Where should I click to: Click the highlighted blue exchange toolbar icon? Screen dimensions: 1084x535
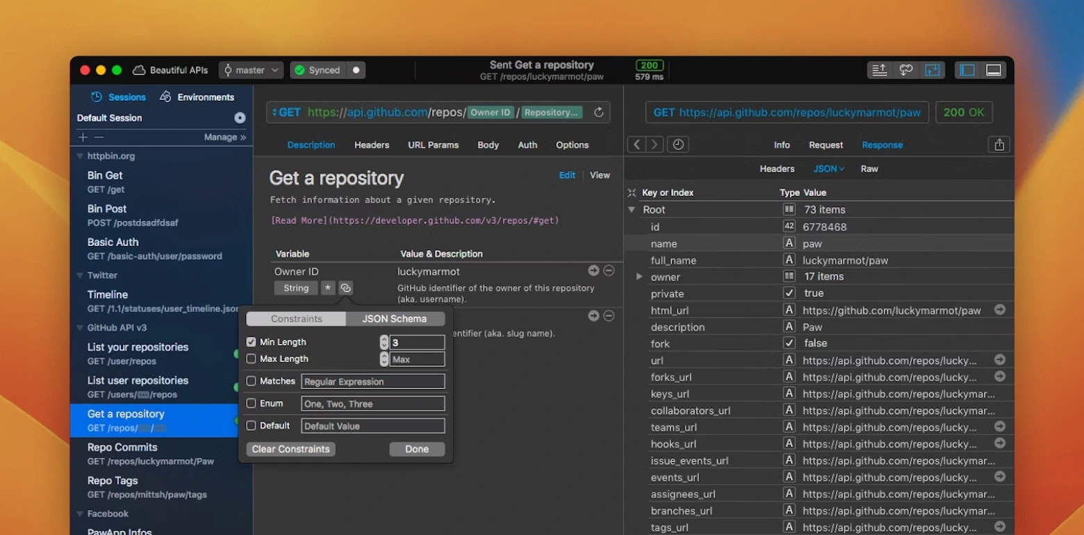tap(932, 70)
